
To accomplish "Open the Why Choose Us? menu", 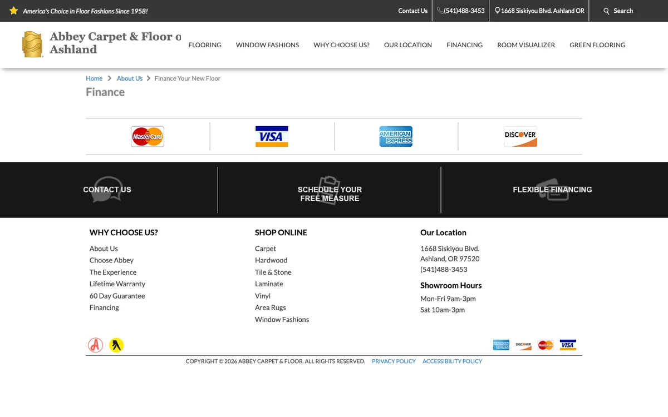I will (x=341, y=45).
